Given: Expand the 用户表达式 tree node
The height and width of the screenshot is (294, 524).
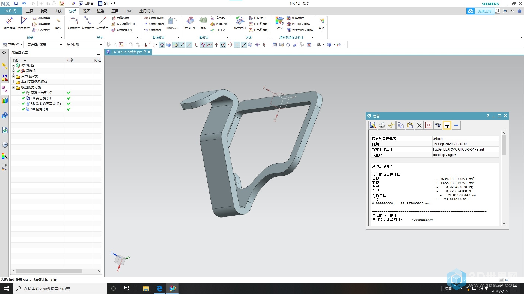Looking at the screenshot, I should point(13,76).
